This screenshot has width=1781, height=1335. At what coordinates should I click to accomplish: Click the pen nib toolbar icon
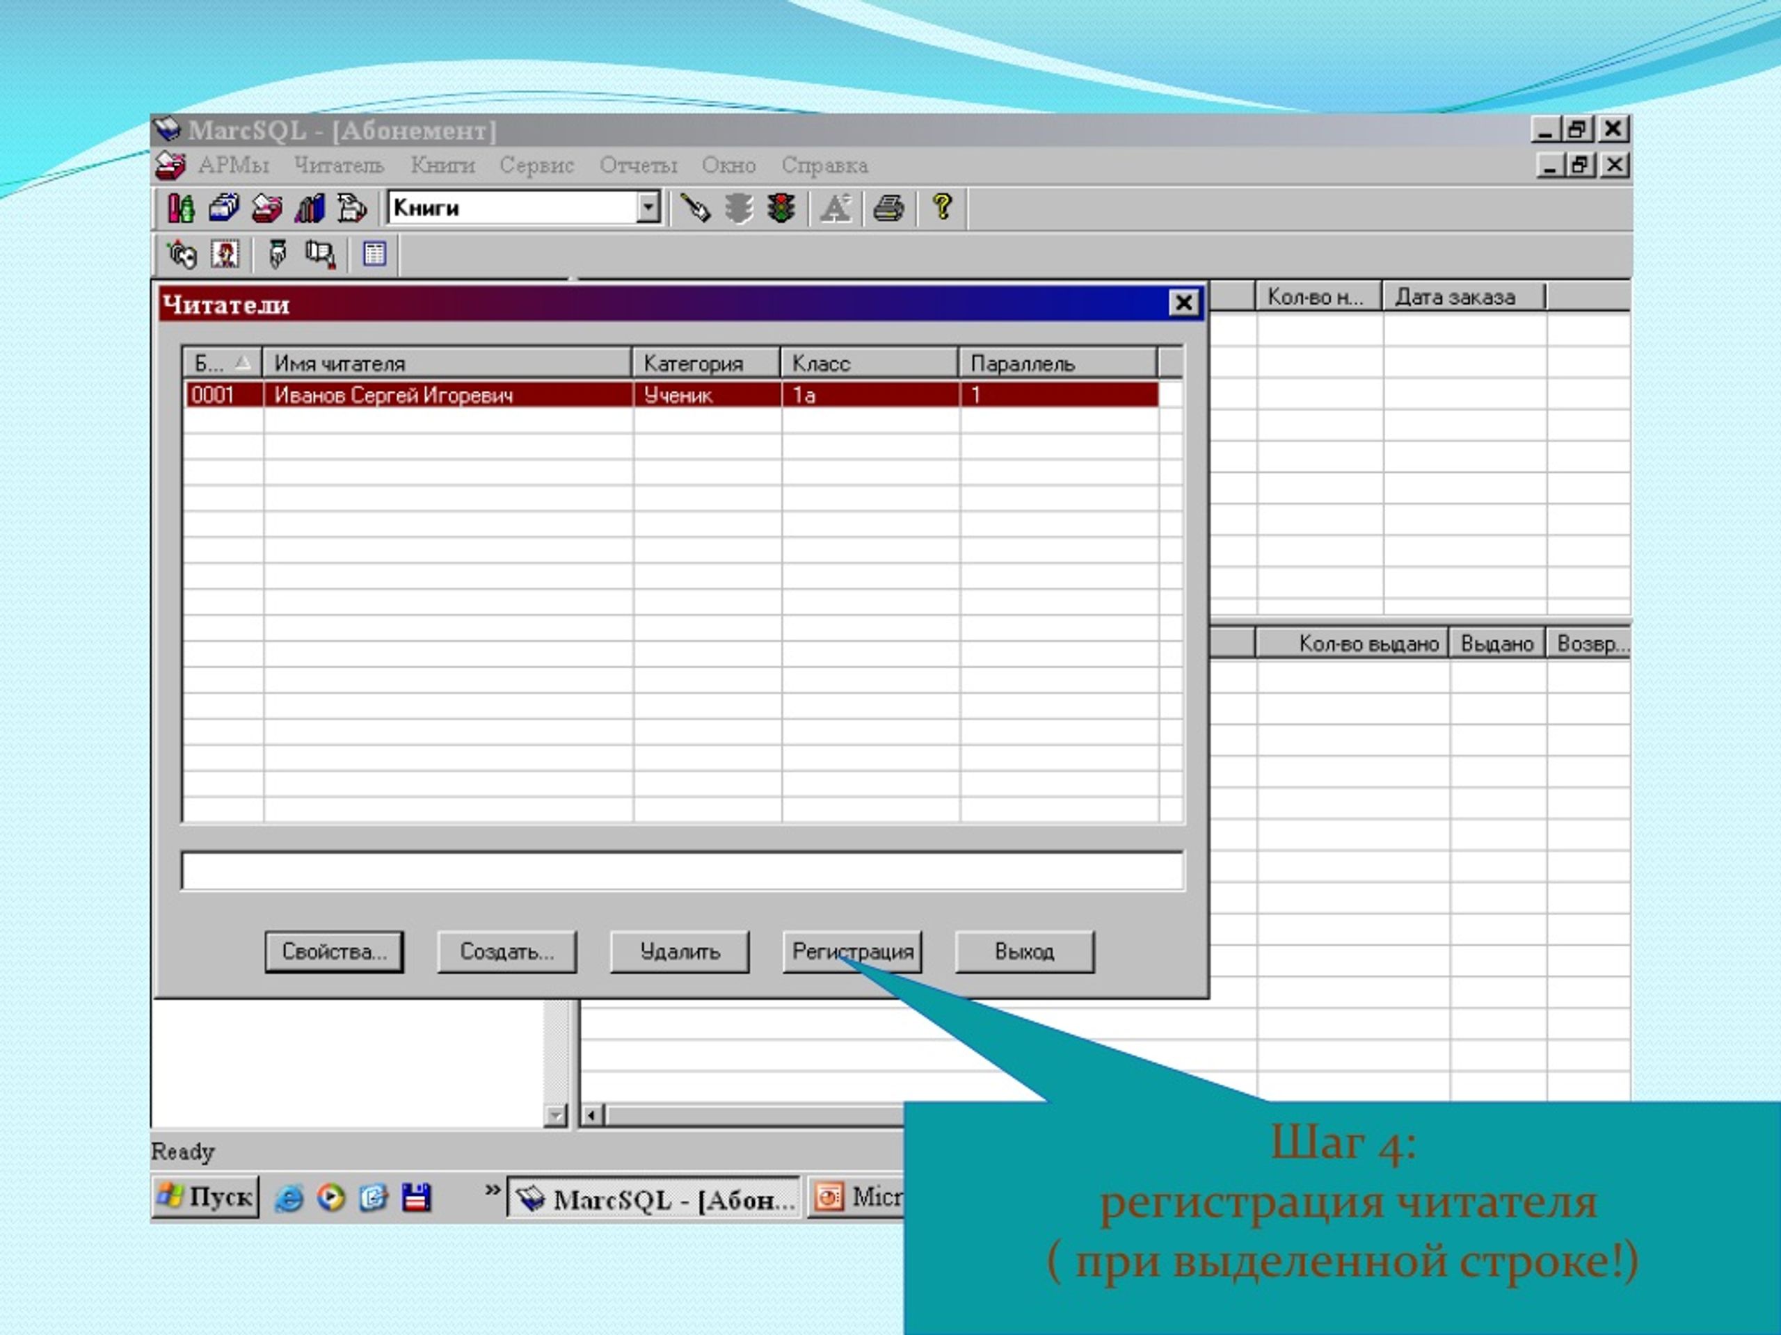point(278,254)
